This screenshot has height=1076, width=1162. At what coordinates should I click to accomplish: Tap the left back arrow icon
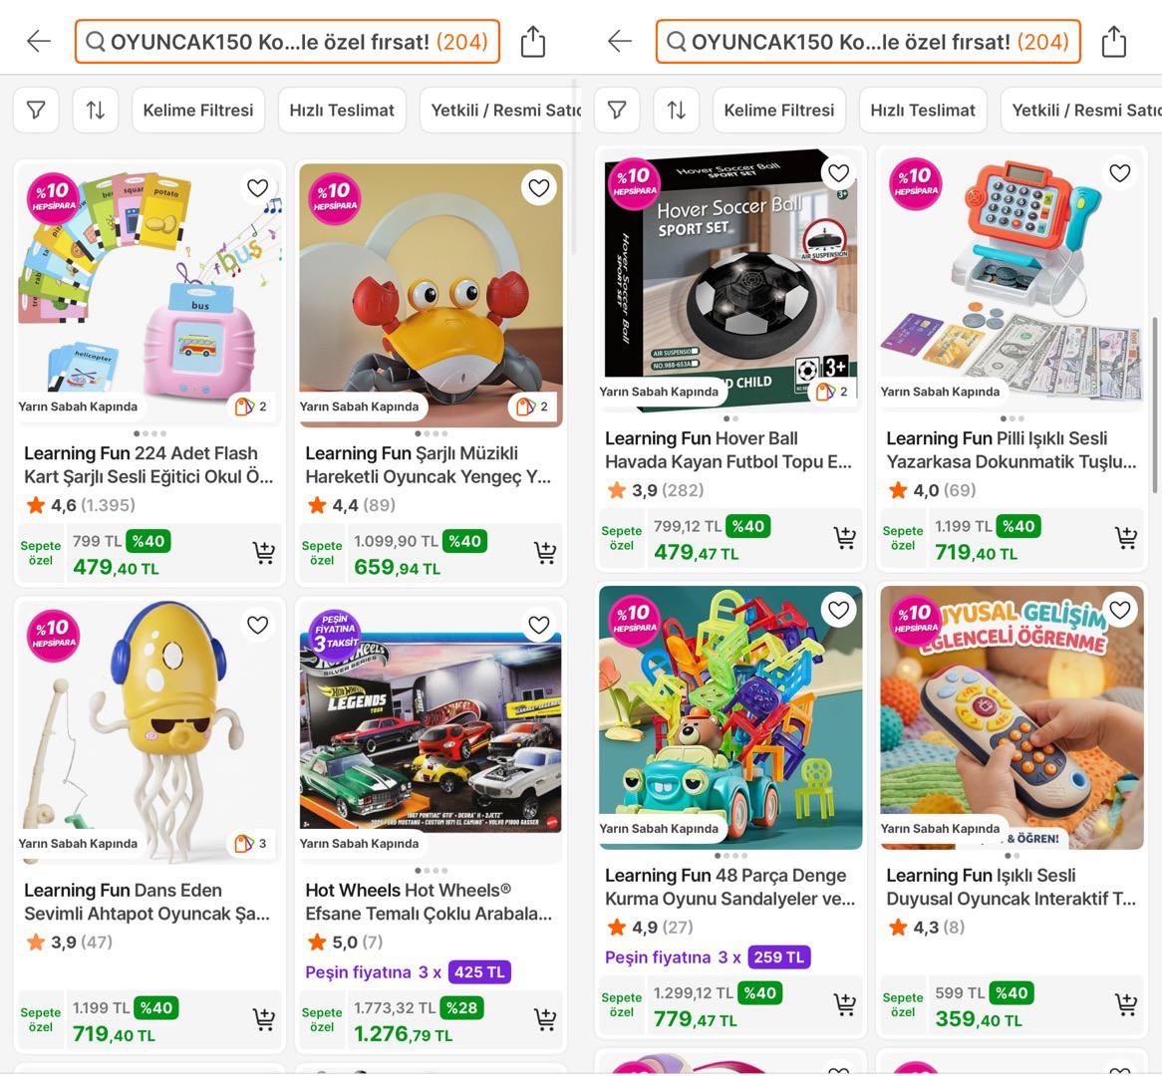click(39, 42)
